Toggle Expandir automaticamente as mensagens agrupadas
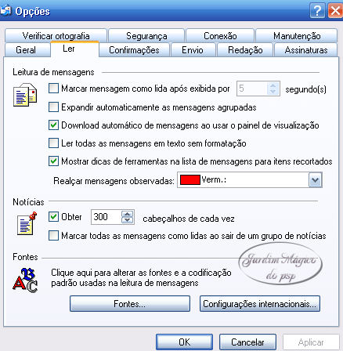The image size is (343, 351). [53, 107]
